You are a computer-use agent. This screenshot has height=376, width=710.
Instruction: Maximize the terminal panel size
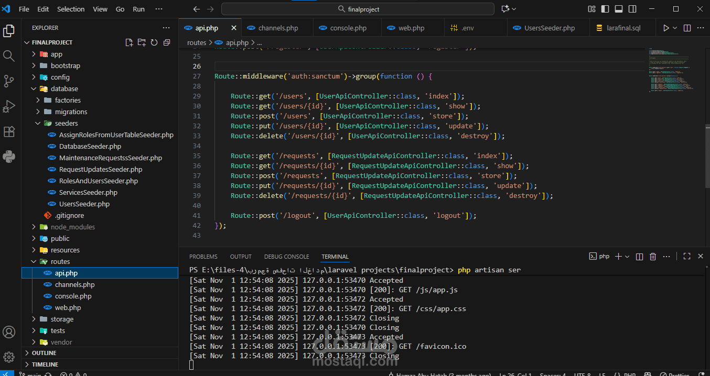coord(686,257)
